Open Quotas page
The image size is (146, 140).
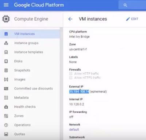20,134
